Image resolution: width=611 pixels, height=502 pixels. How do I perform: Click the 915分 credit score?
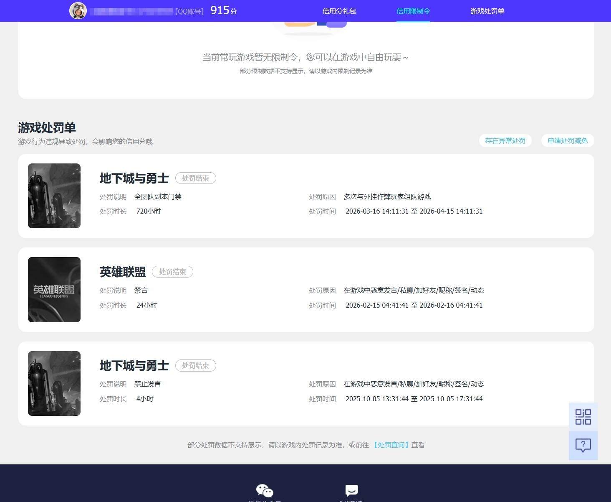tap(224, 10)
